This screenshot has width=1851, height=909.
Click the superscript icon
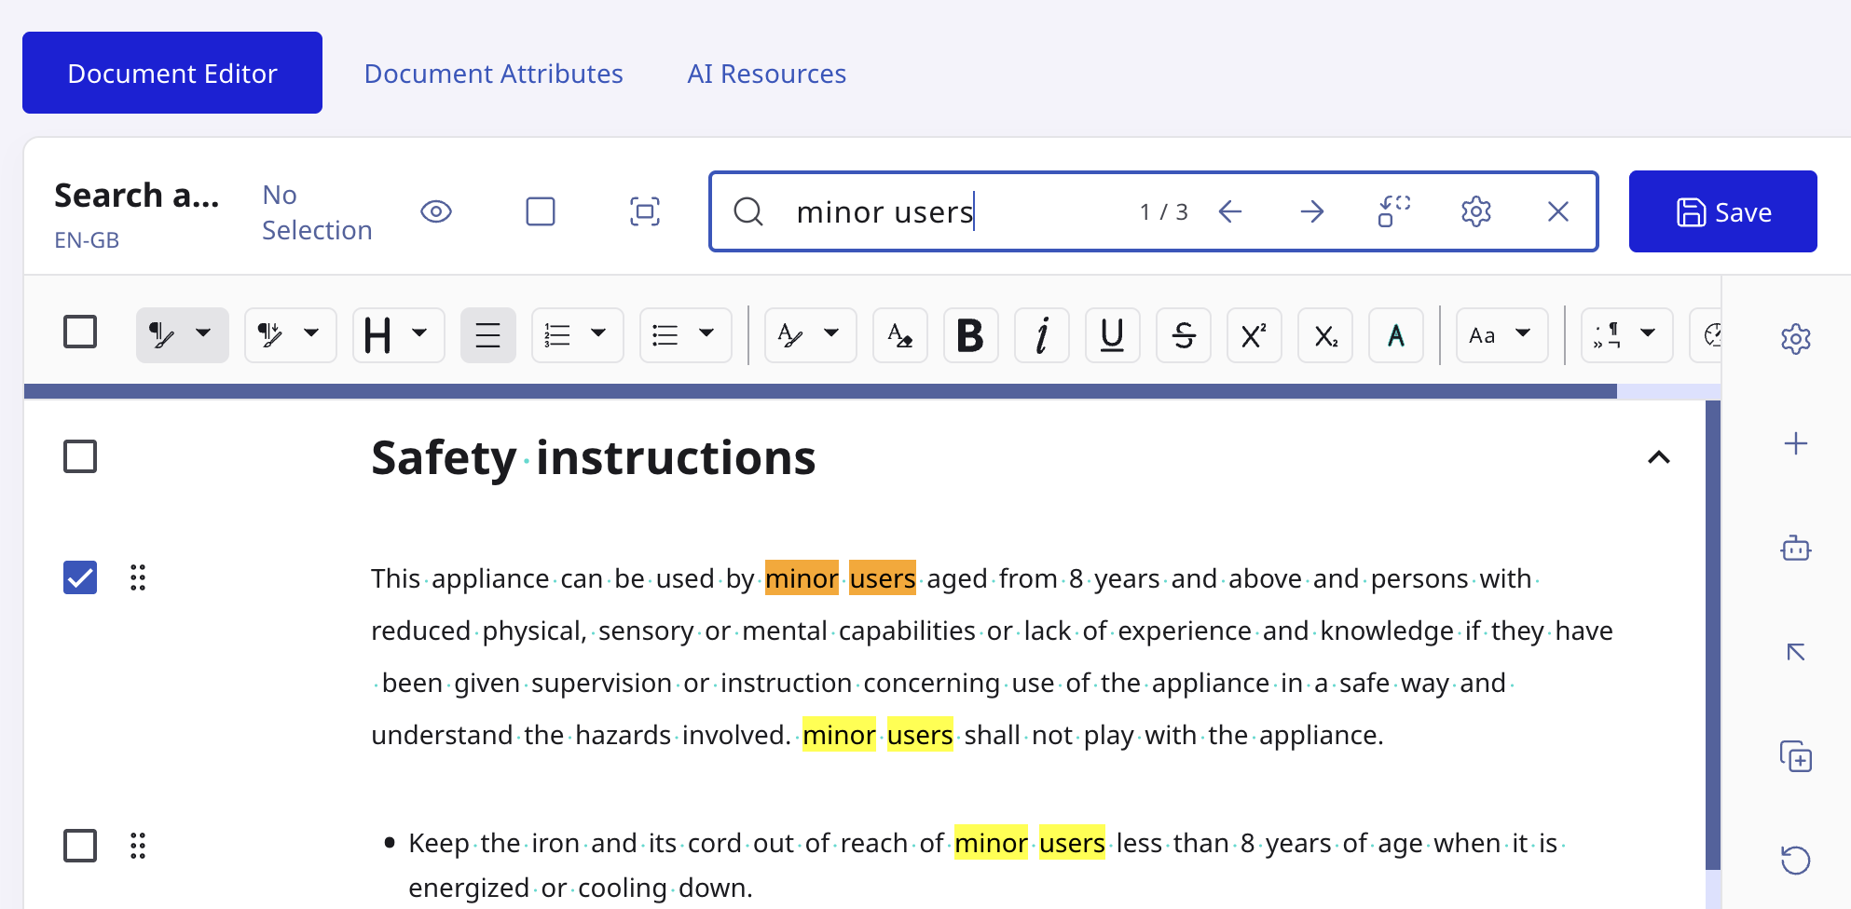pyautogui.click(x=1254, y=335)
